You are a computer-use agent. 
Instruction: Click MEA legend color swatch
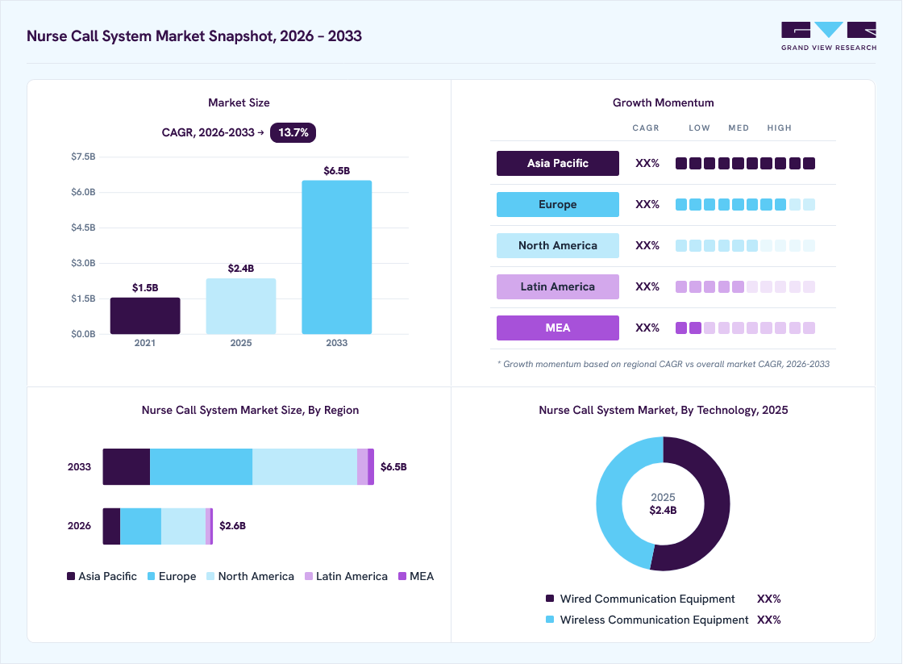tap(402, 576)
